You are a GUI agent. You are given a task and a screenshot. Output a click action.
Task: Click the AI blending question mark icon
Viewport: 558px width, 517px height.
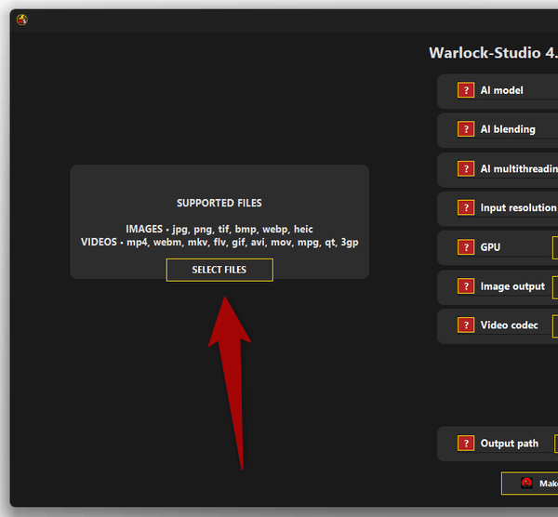pyautogui.click(x=466, y=129)
